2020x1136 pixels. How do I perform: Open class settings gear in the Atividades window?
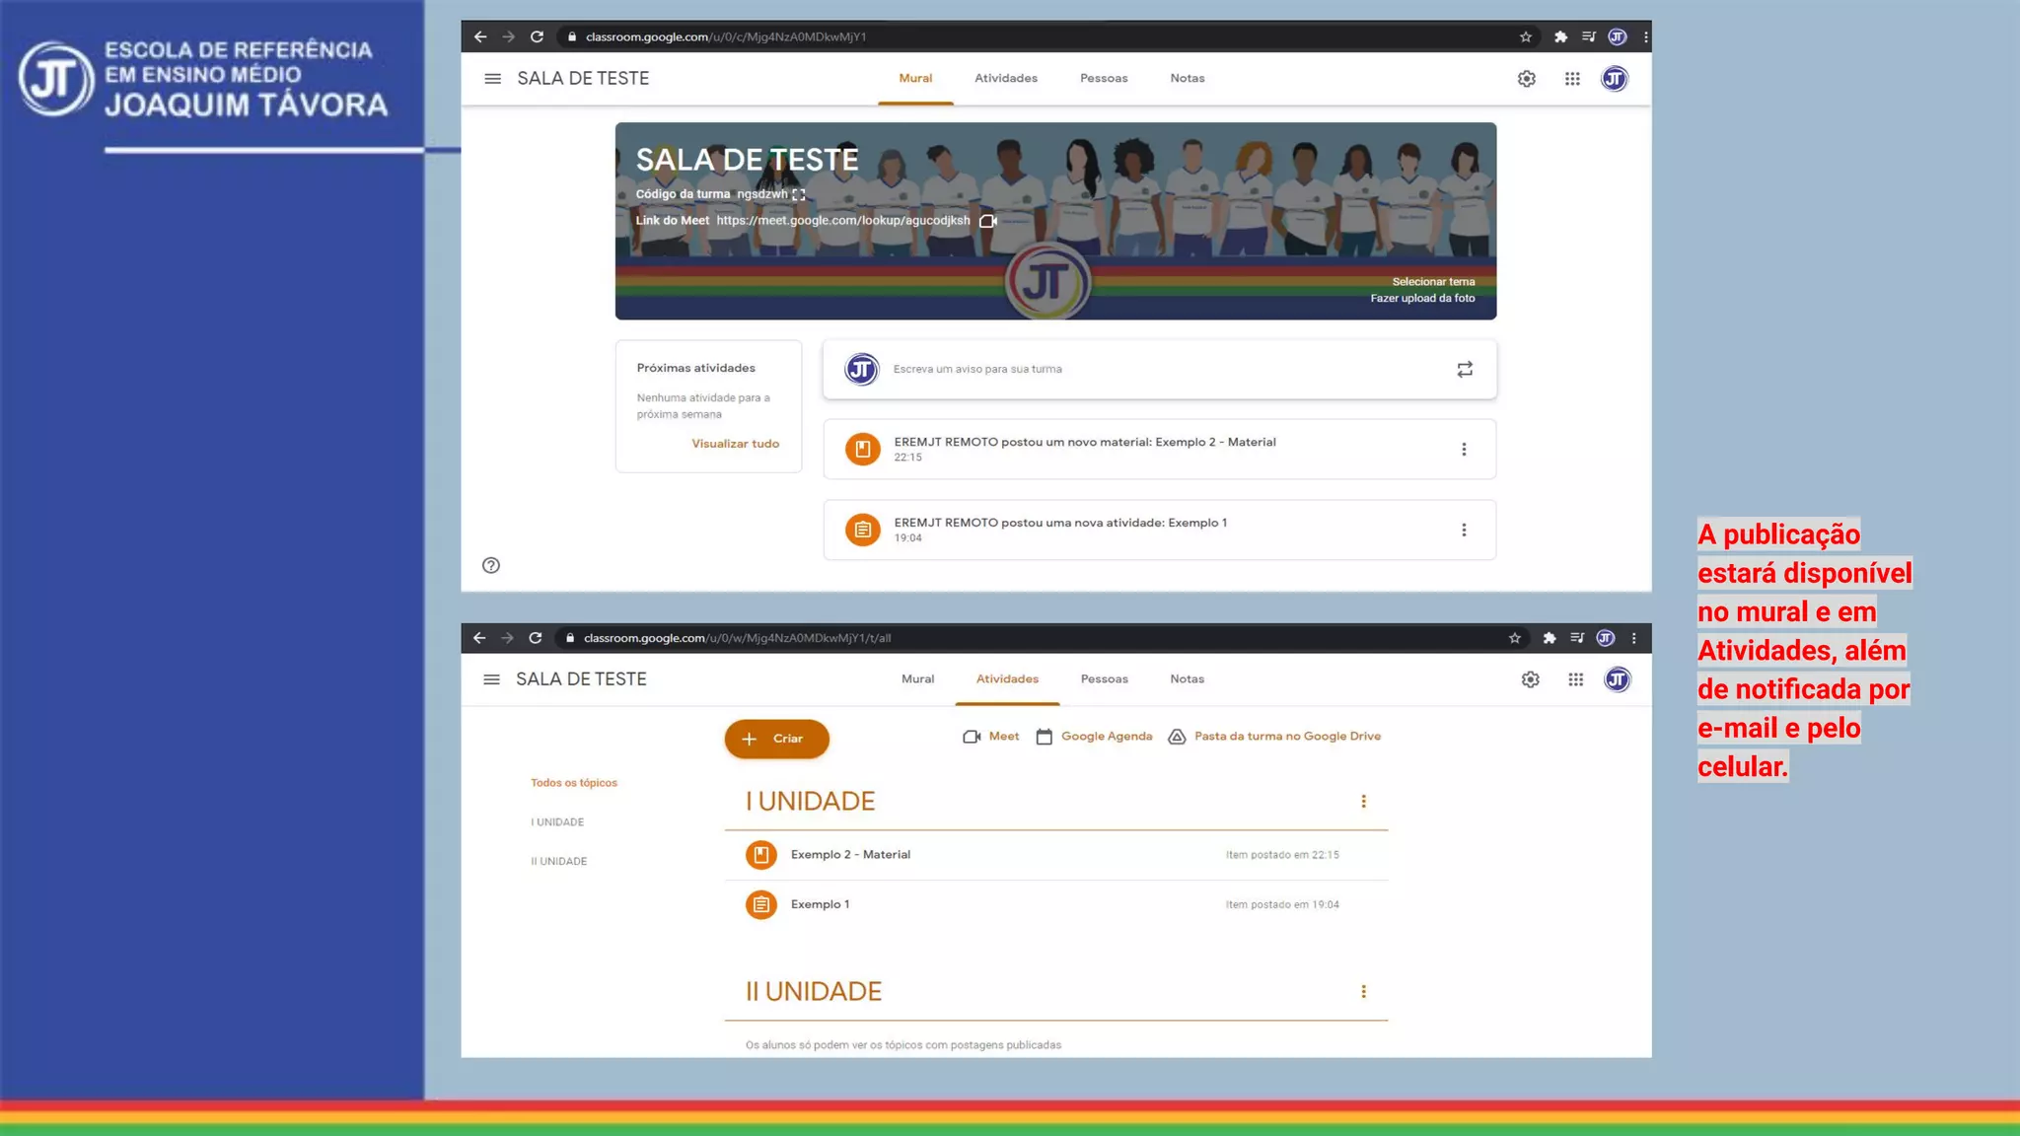click(1531, 679)
